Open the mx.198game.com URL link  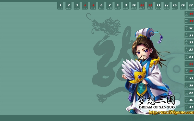tap(171, 112)
